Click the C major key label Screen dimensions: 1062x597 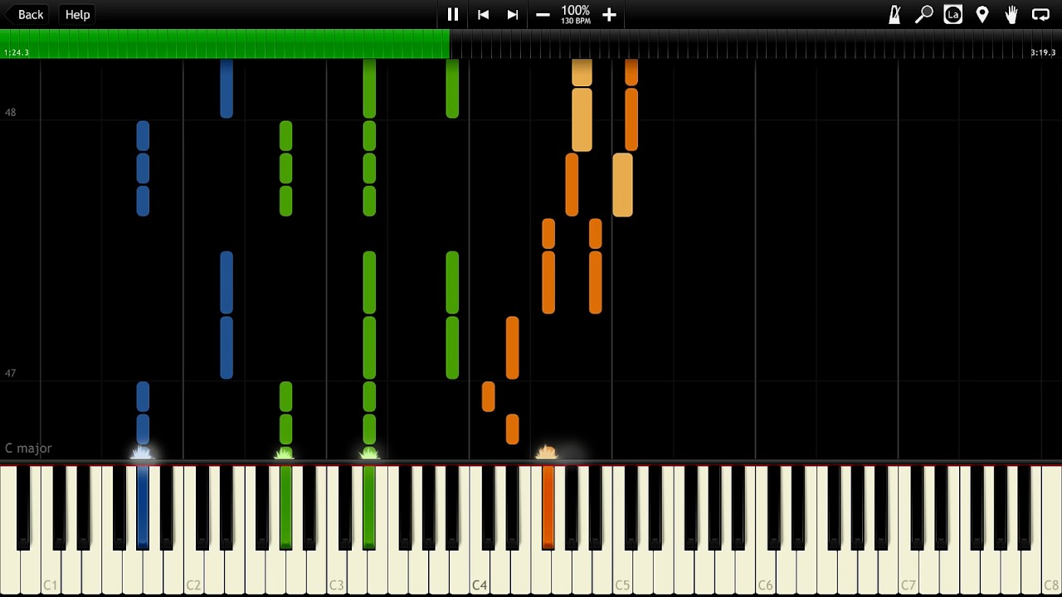(x=28, y=448)
